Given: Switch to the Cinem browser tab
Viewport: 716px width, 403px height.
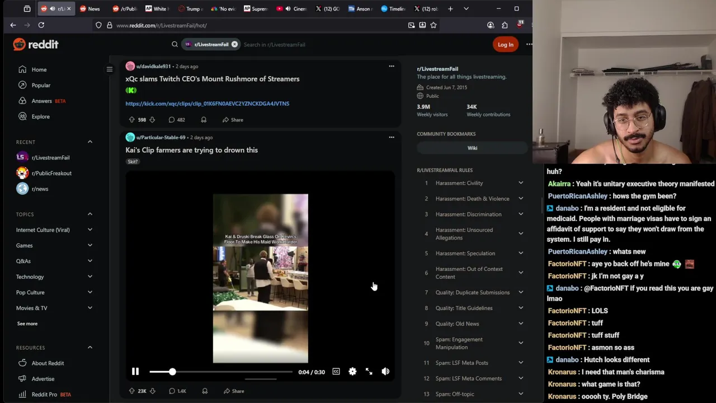Looking at the screenshot, I should tap(293, 8).
